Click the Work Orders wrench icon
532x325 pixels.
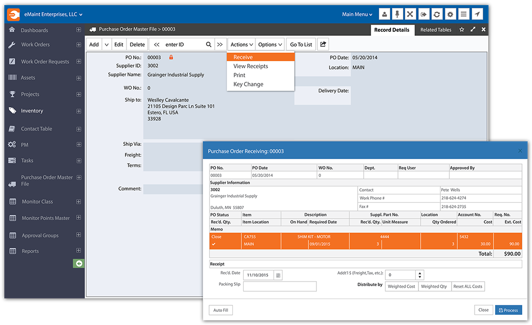tap(12, 44)
